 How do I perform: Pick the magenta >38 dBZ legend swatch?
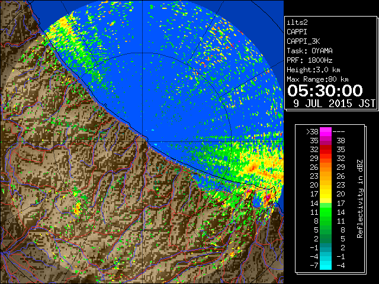[326, 132]
